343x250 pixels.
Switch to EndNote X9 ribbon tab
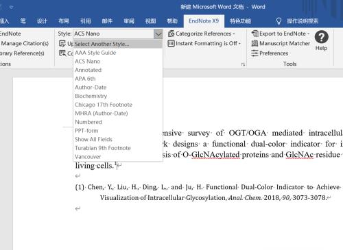coord(204,21)
